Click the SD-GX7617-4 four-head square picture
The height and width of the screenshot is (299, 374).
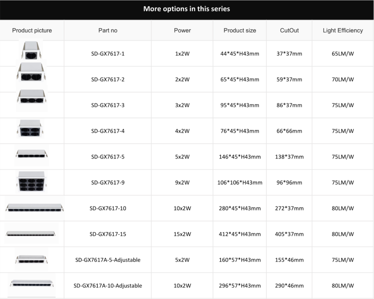click(x=30, y=129)
